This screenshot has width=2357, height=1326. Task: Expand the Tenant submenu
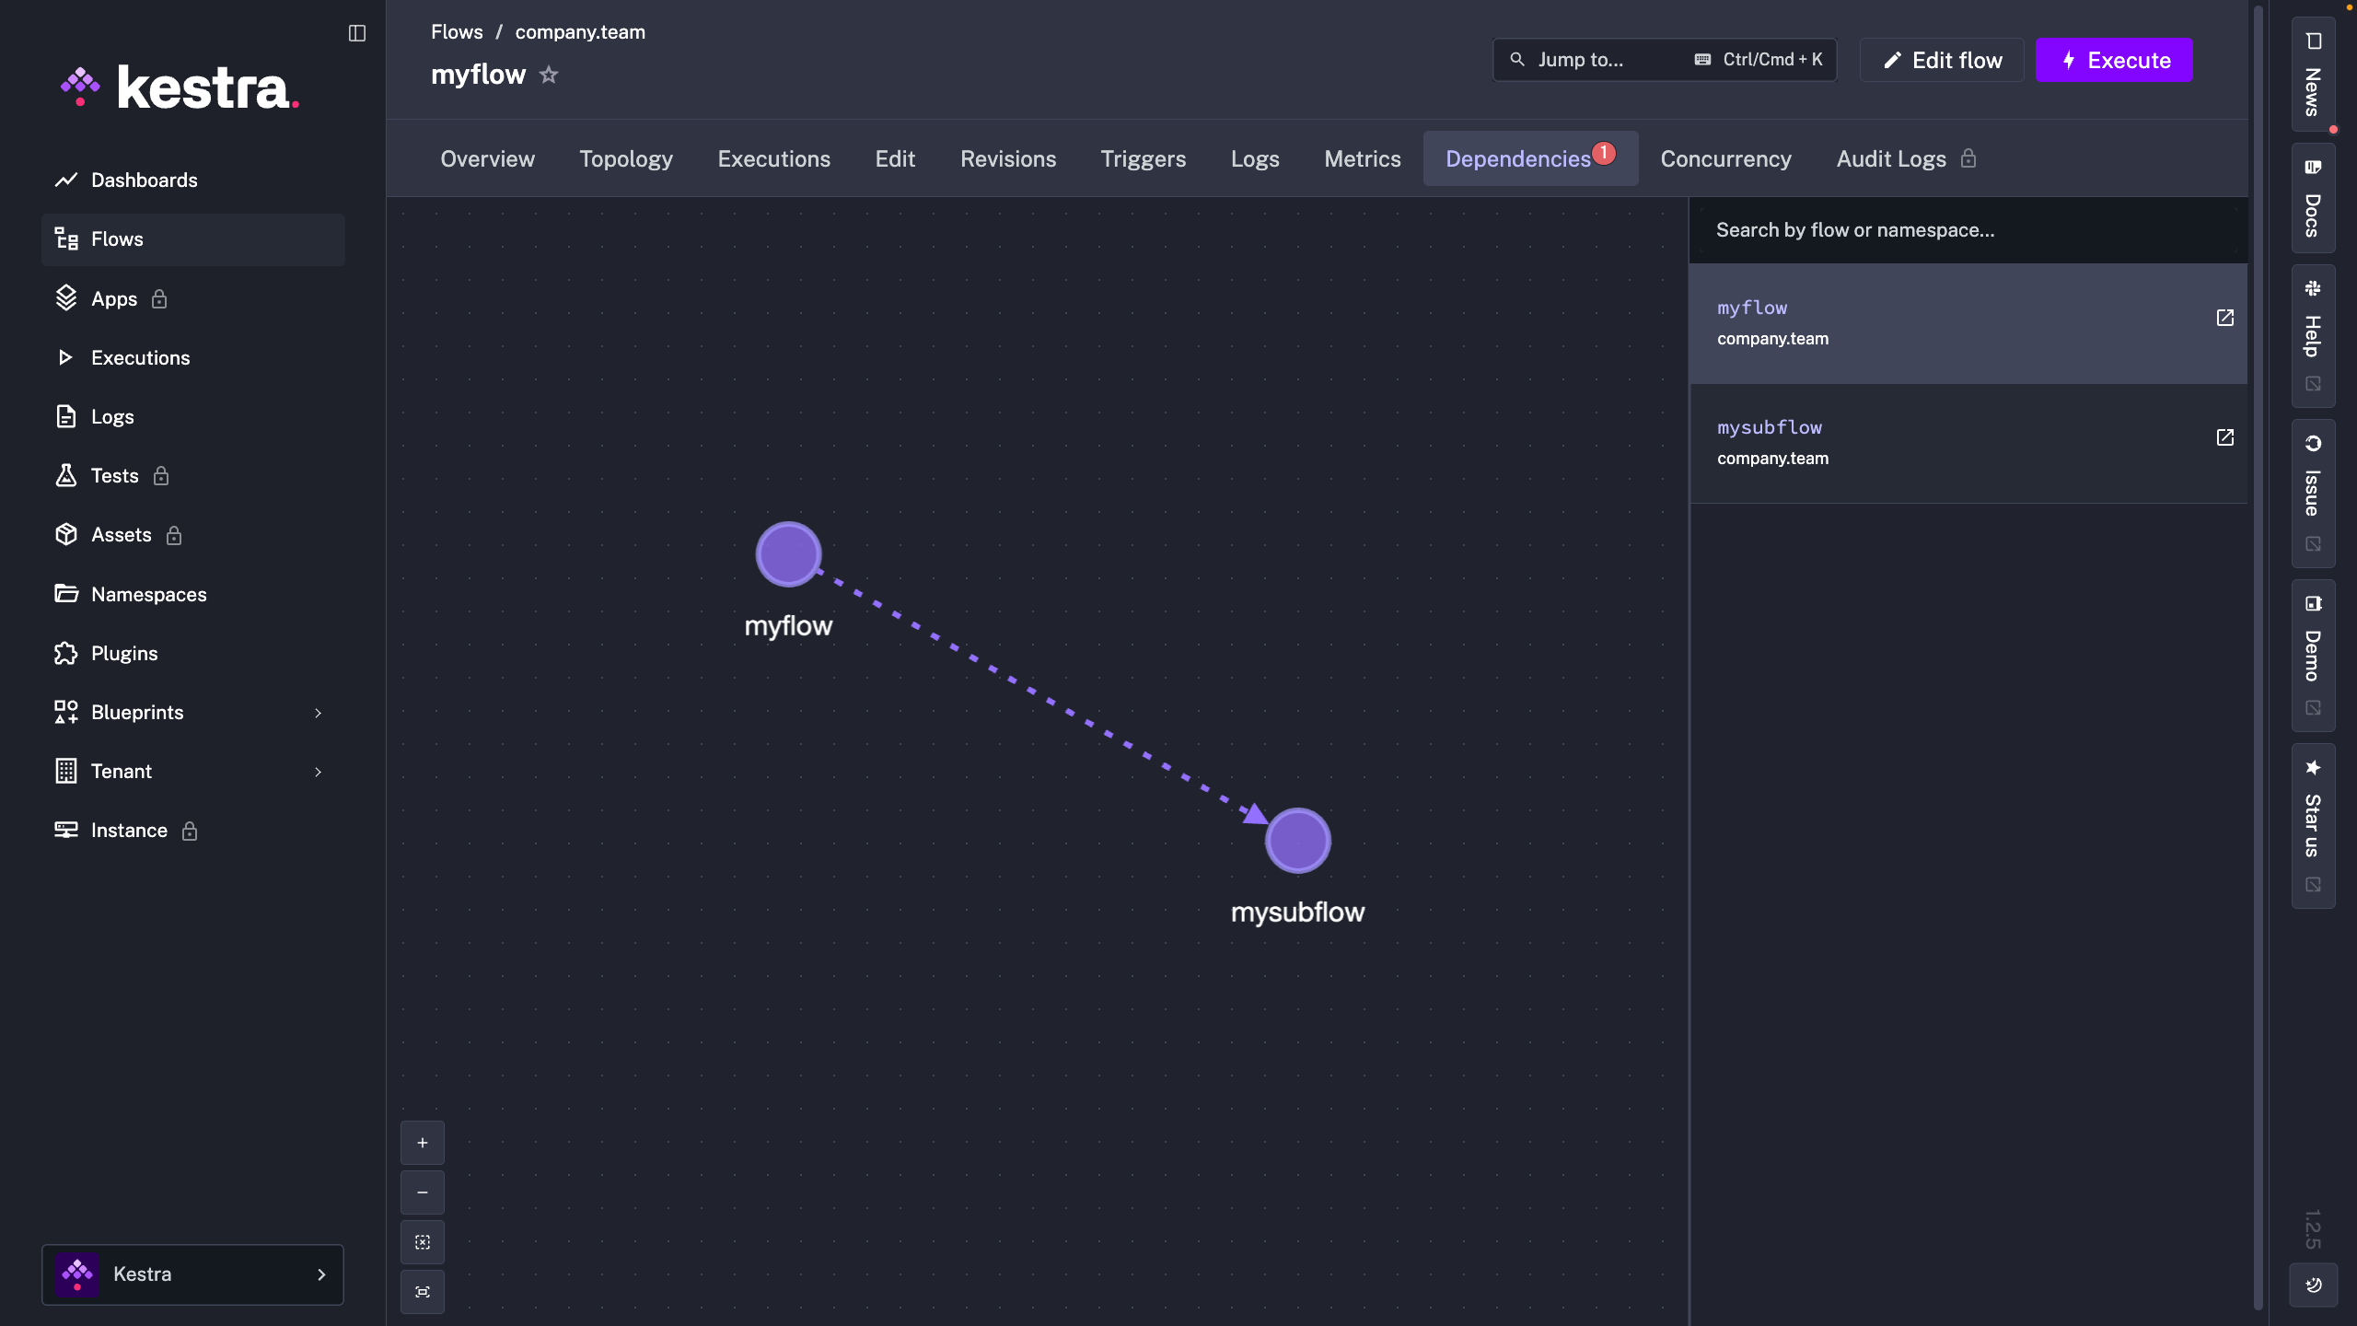click(318, 772)
